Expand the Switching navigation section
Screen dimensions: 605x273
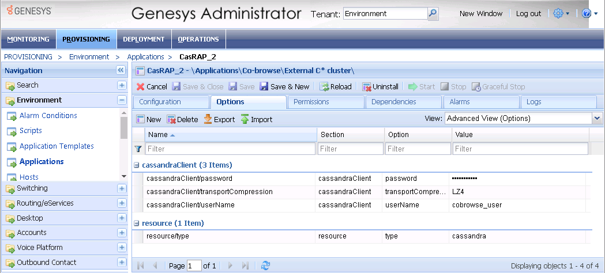[x=122, y=188]
